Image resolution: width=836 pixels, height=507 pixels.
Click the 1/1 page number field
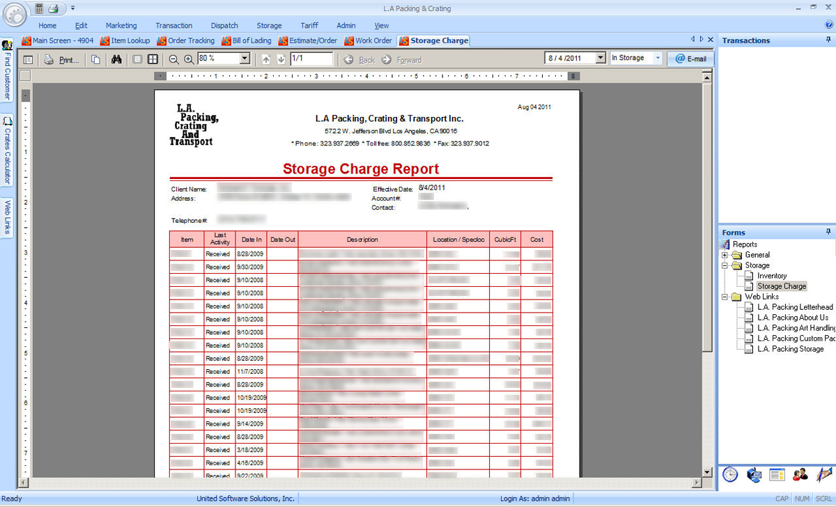click(311, 58)
